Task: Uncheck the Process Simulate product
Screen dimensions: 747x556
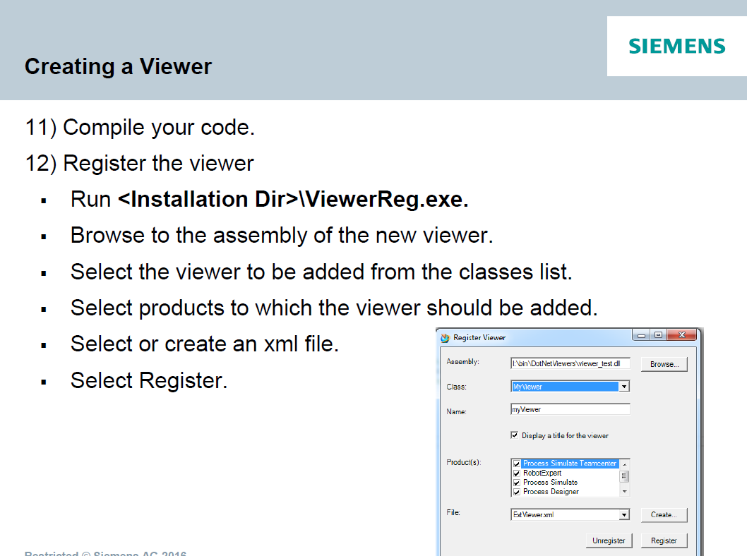Action: tap(517, 482)
